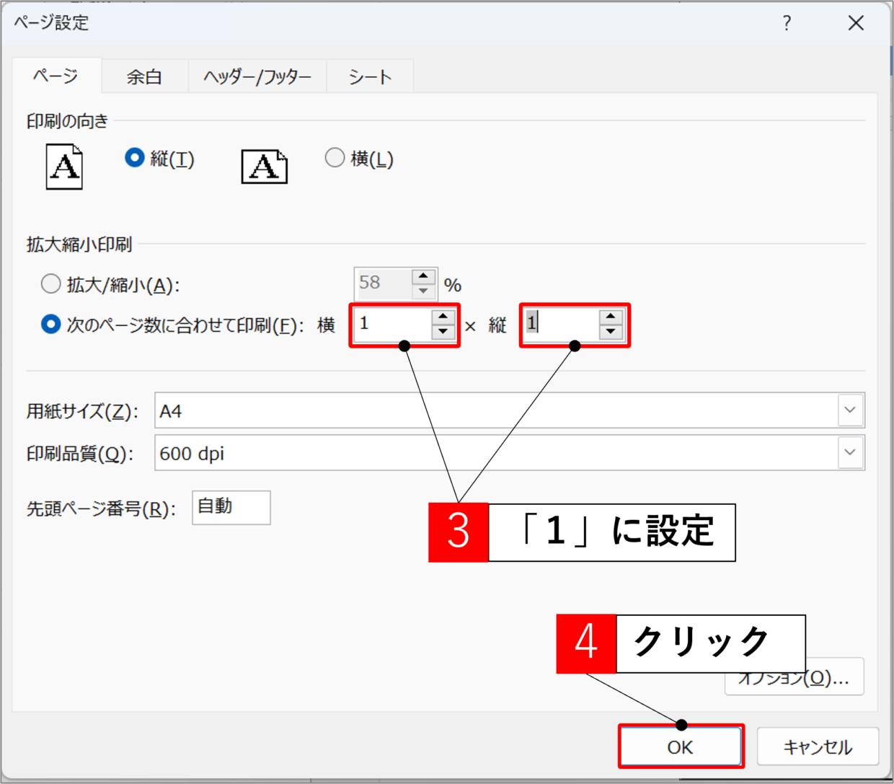Viewport: 894px width, 784px height.
Task: Click the landscape orientation page icon
Action: (264, 167)
